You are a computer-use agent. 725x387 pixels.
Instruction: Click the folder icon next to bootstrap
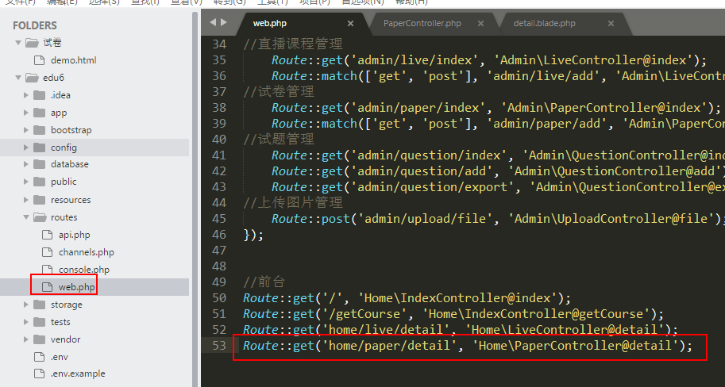(39, 130)
